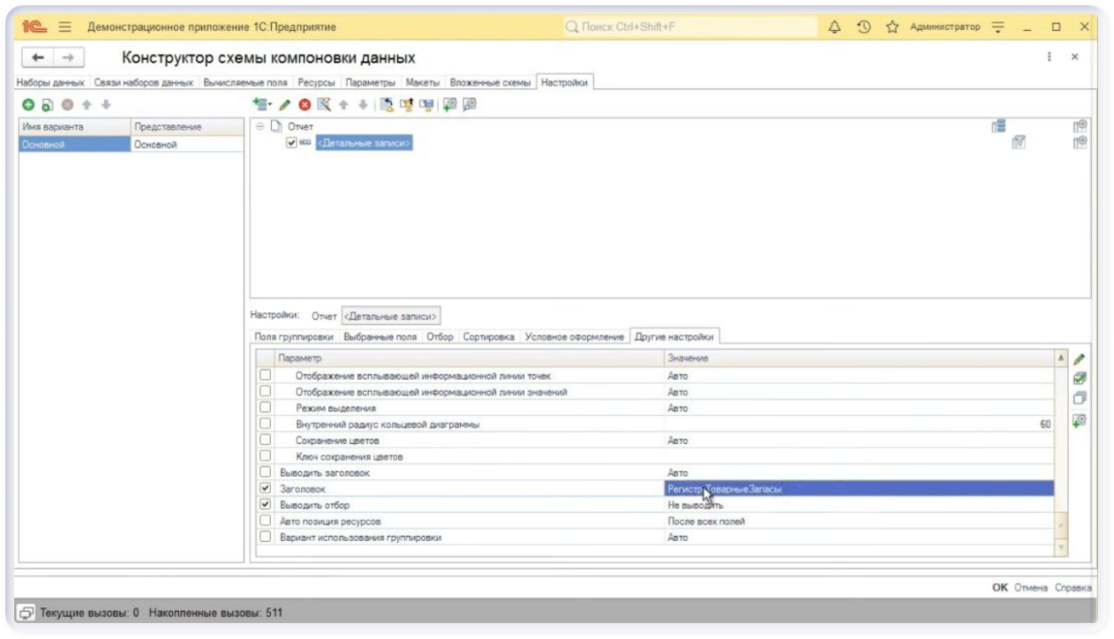Click the back arrow navigation button

[x=38, y=57]
